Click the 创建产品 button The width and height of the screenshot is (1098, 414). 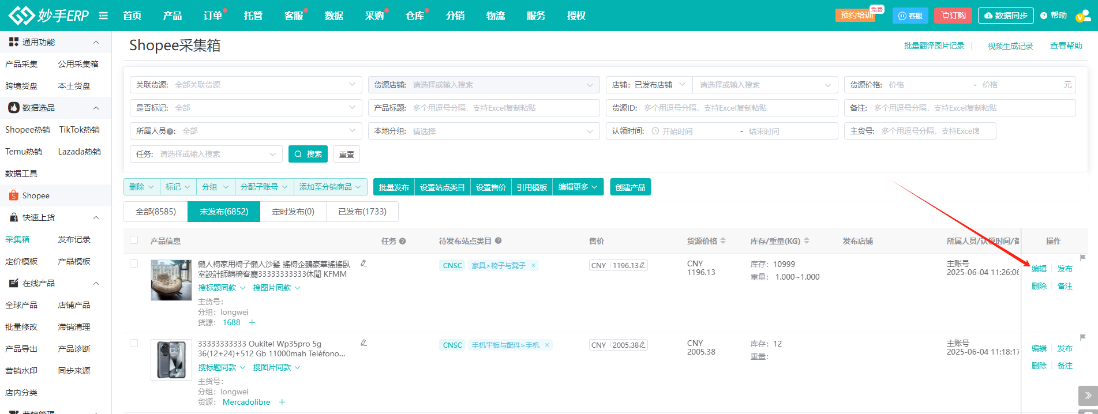[x=631, y=187]
